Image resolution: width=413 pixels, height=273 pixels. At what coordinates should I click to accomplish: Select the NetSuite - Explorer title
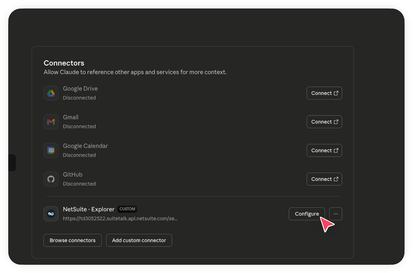(88, 209)
